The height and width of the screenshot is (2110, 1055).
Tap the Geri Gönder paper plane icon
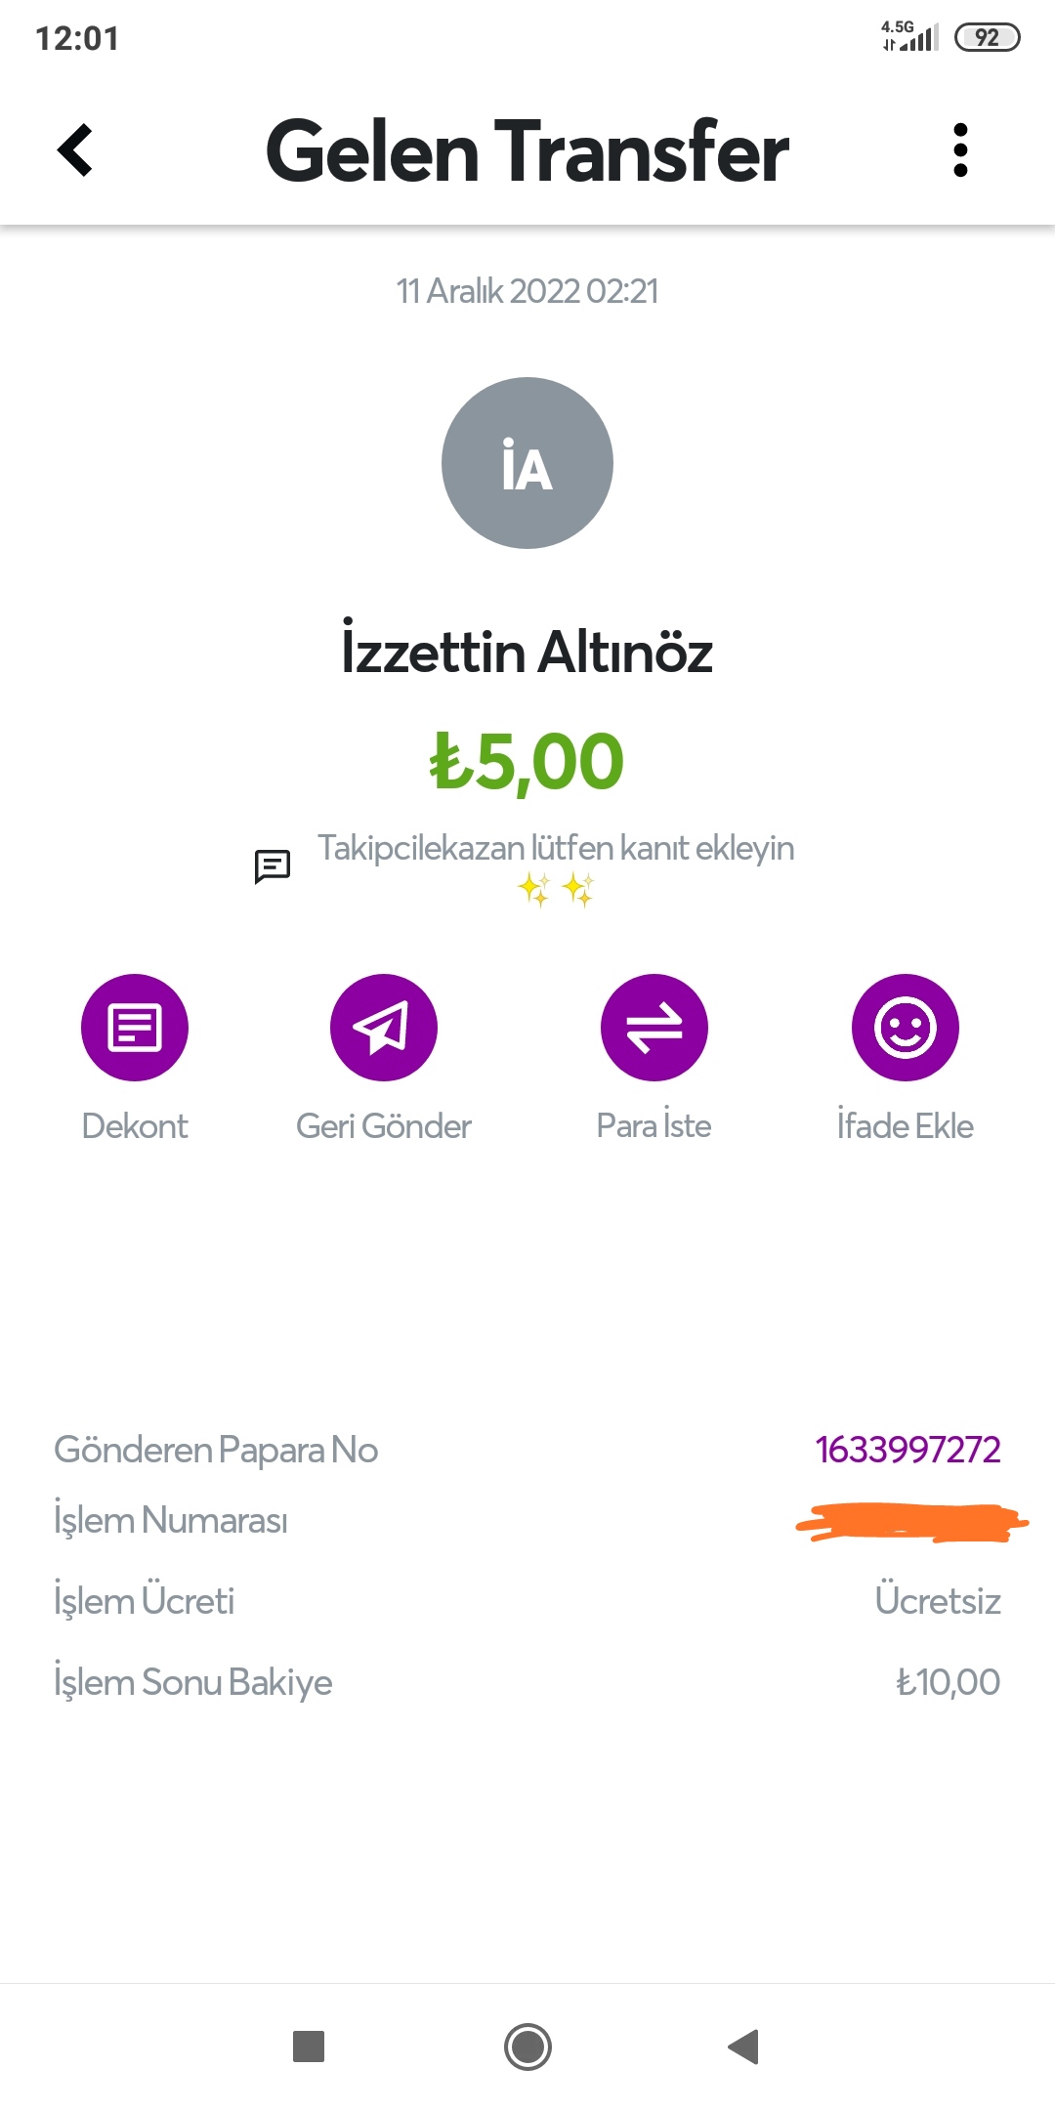pyautogui.click(x=384, y=1028)
